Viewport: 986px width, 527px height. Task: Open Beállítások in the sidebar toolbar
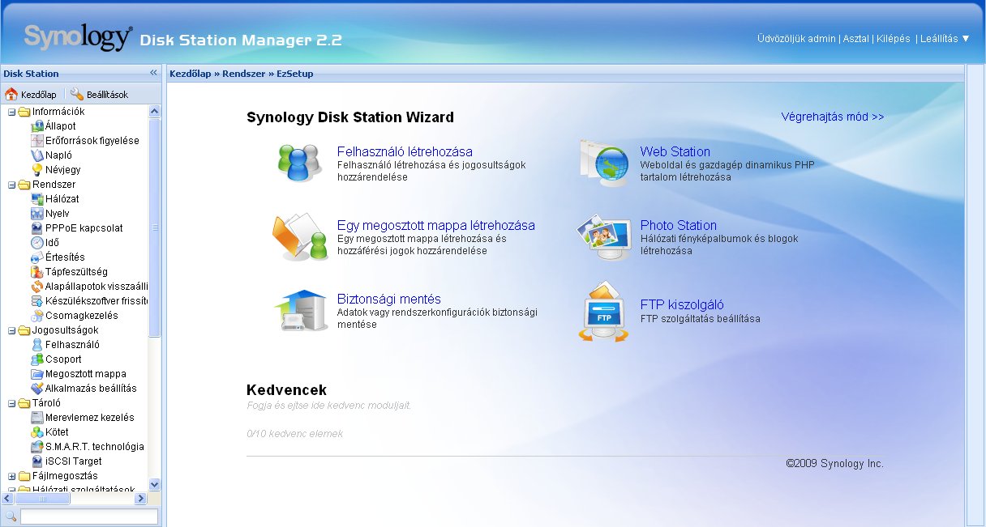click(x=99, y=95)
